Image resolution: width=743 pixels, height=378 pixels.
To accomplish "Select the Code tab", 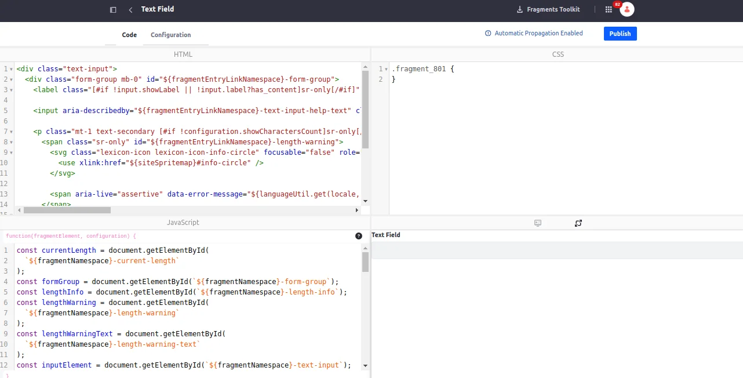I will [129, 35].
